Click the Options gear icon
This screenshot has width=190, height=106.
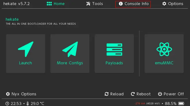coord(164,4)
